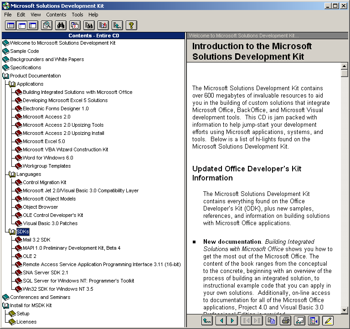The image size is (350, 329).
Task: Switch to topic-only window layout button
Action: (33, 26)
